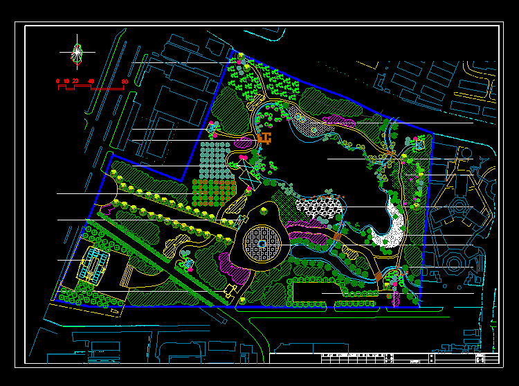Select the red-circled green tree grid
This screenshot has width=519, height=386.
(x=214, y=193)
